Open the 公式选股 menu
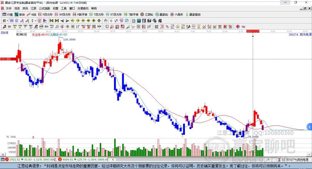This screenshot has height=169, width=312. 44,8
